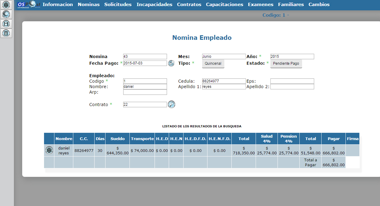Image resolution: width=380 pixels, height=206 pixels.
Task: Click the Fecha Pago date field
Action: click(x=145, y=63)
